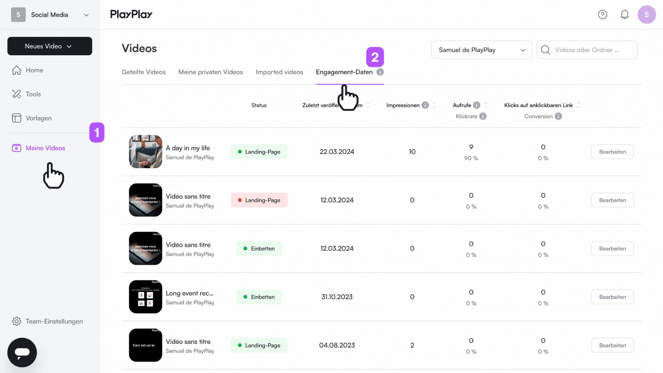Click the Status column header
The image size is (663, 373).
259,105
